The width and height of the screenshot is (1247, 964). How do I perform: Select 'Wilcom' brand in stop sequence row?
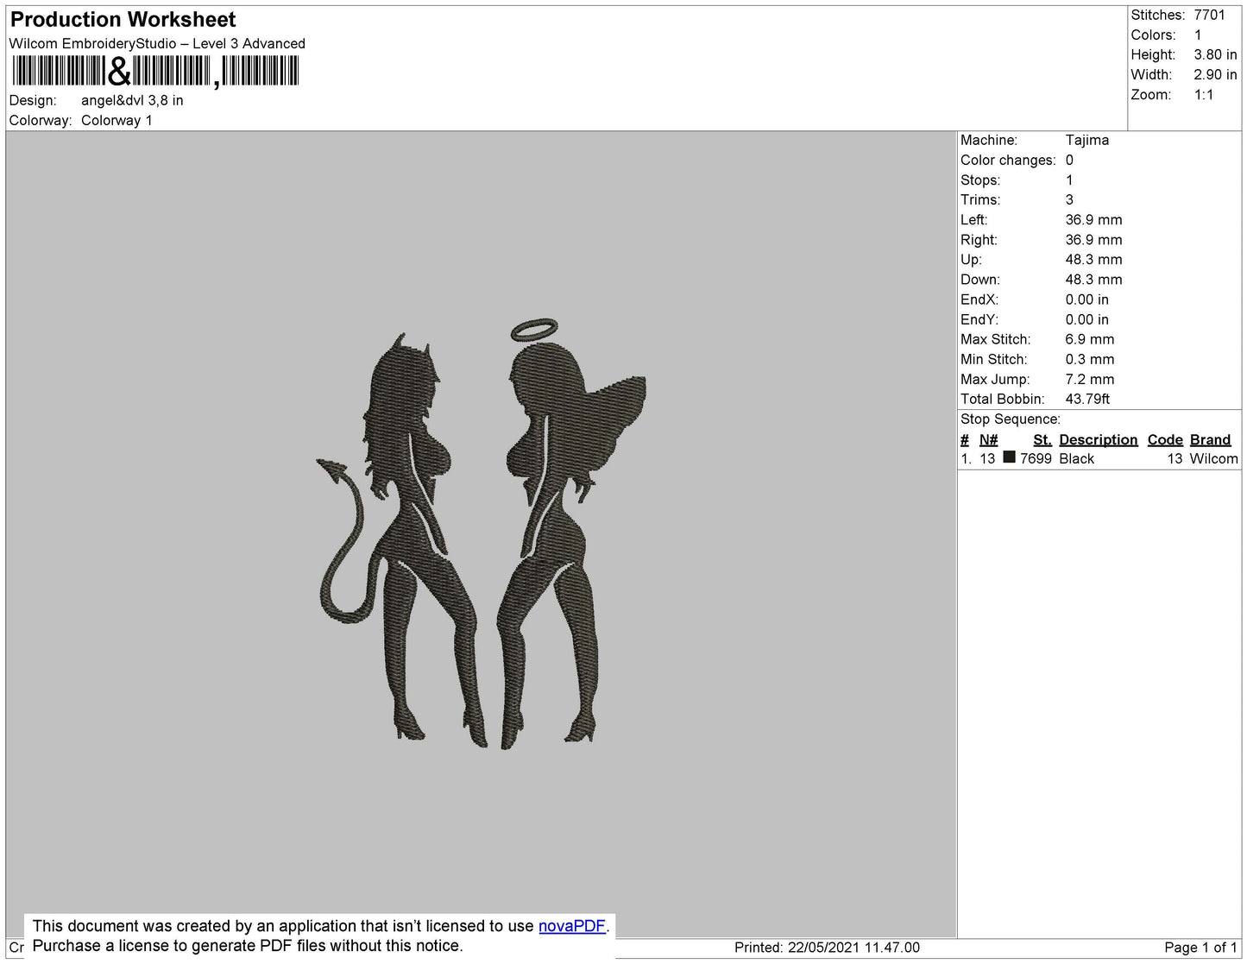point(1213,458)
